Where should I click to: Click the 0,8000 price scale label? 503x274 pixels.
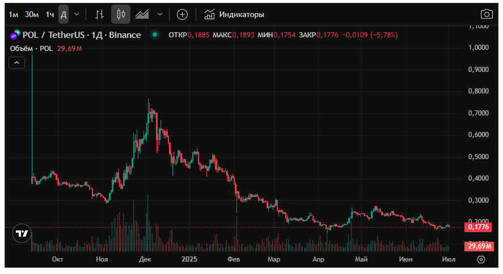click(478, 91)
